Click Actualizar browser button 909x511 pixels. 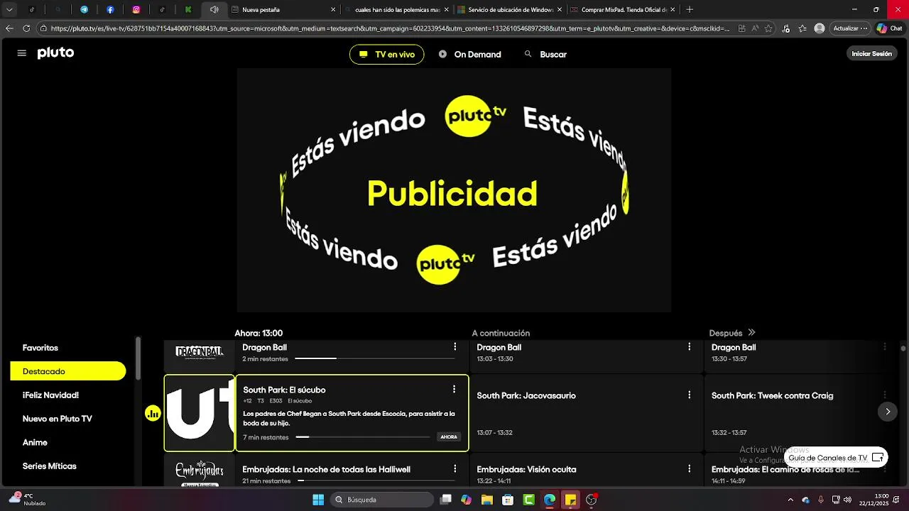click(851, 28)
